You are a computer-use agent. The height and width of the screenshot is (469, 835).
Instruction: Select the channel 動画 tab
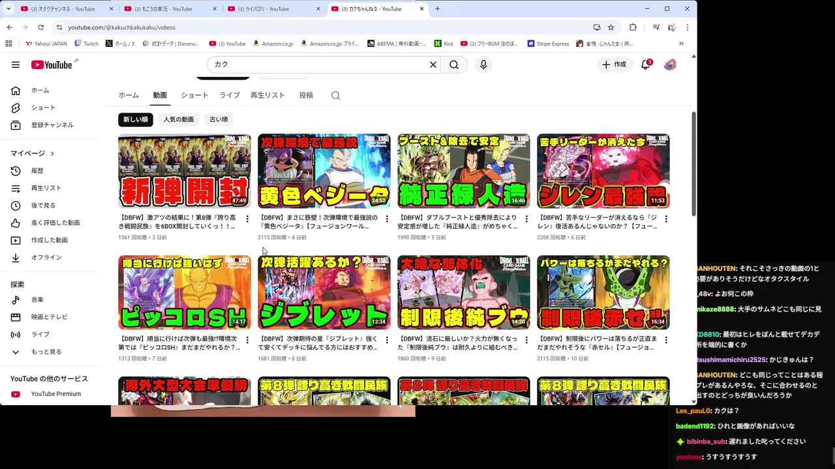point(160,95)
